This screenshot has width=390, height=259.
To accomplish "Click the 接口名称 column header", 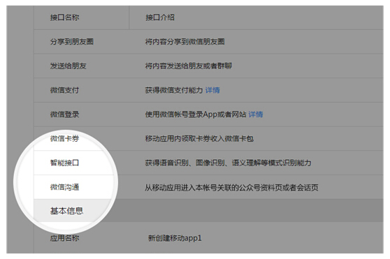I will click(x=64, y=17).
